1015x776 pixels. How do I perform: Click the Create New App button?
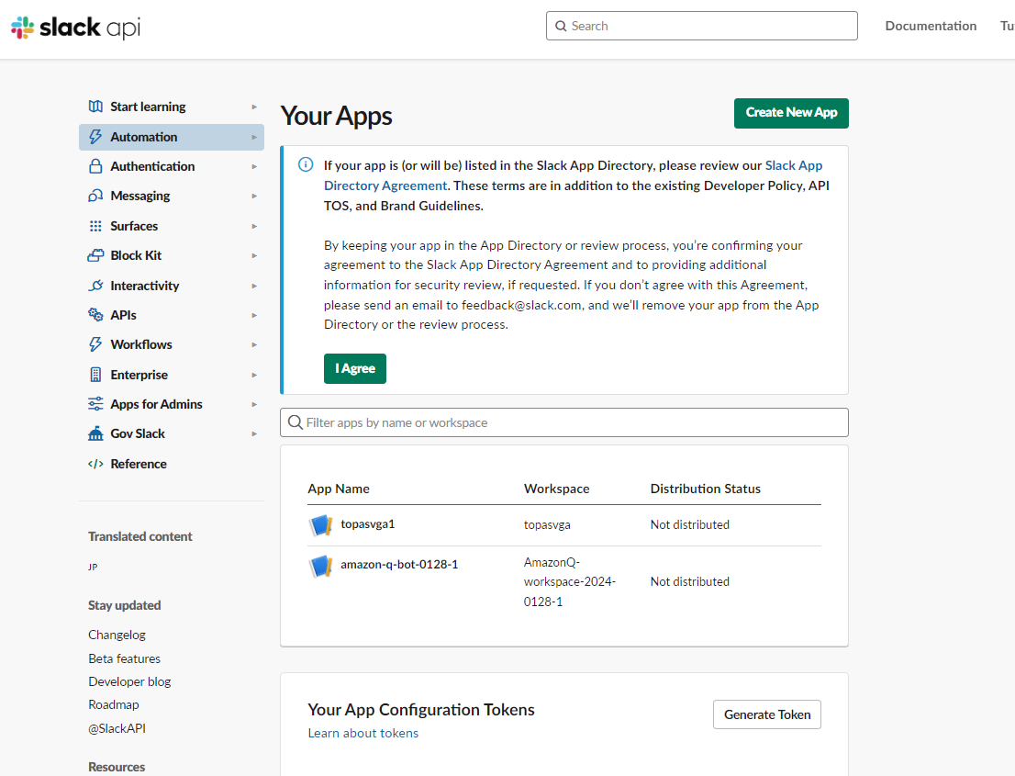coord(791,113)
